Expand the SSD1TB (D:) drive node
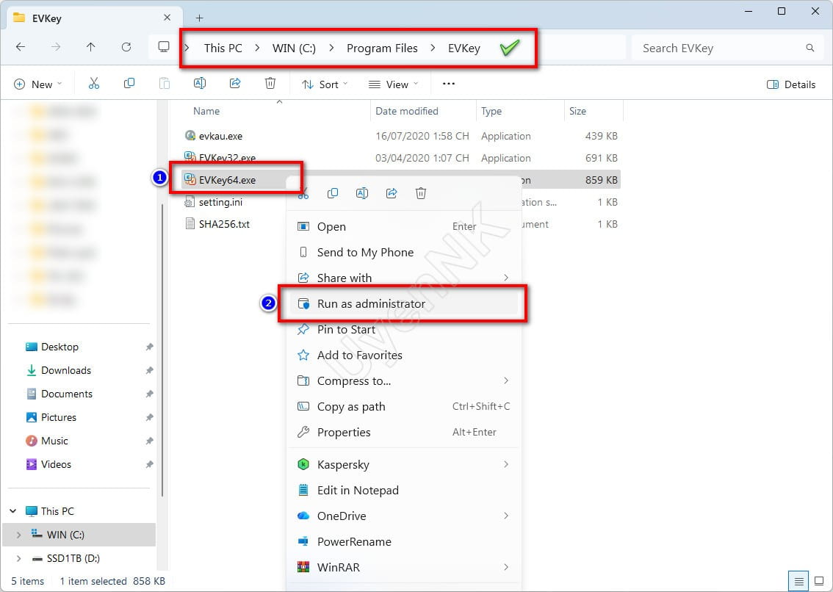The height and width of the screenshot is (592, 833). point(18,558)
